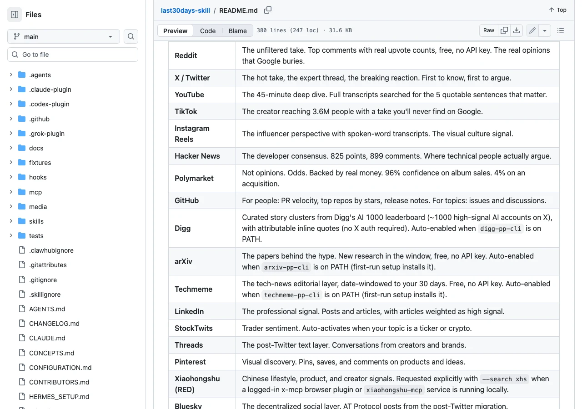Click the Files panel heading
The image size is (582, 409).
coord(33,15)
